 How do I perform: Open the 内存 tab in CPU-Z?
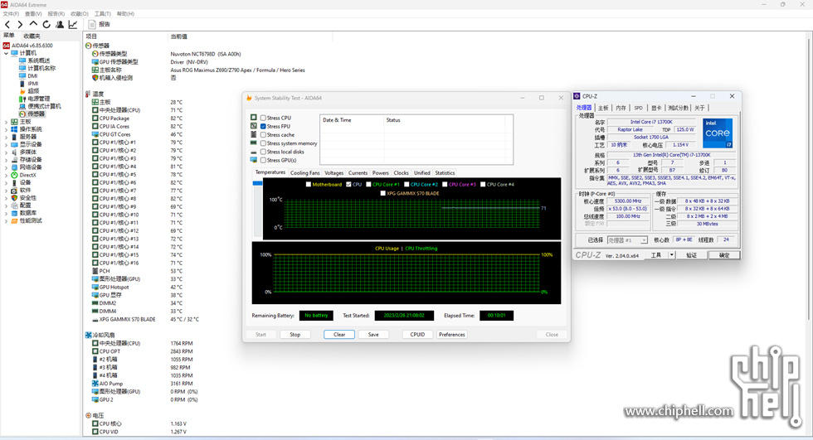621,108
